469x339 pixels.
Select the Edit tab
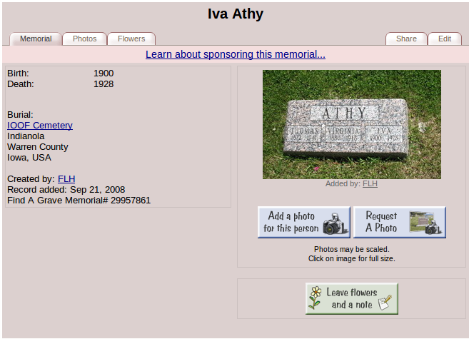click(444, 39)
